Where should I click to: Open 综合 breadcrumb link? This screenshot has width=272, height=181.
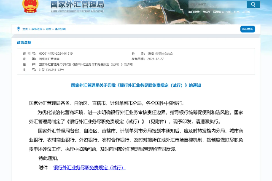point(48,29)
